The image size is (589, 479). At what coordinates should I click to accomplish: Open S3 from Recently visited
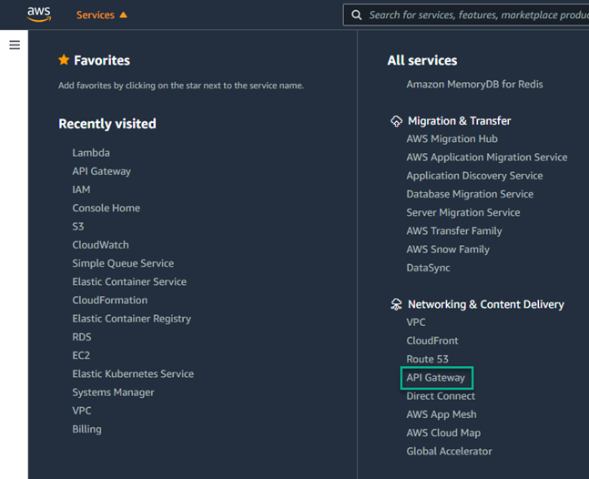78,227
